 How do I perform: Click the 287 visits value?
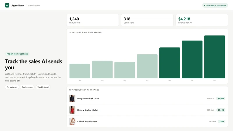(x=211, y=110)
